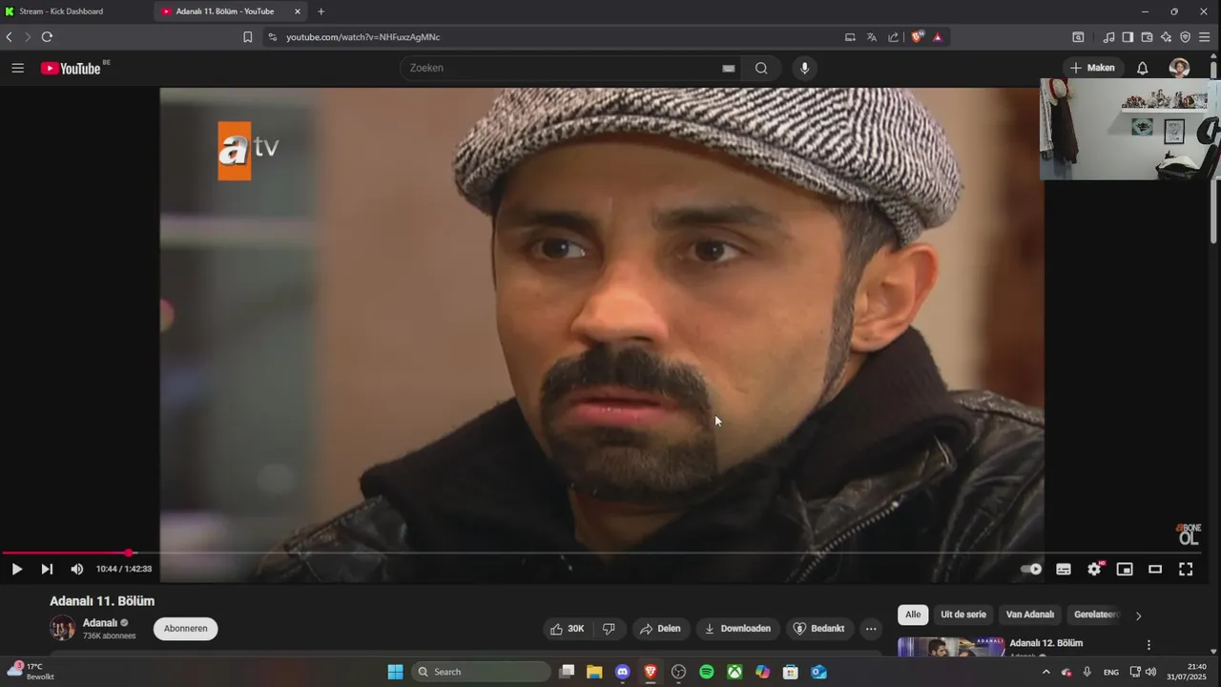
Task: Open a new browser tab
Action: [x=321, y=11]
